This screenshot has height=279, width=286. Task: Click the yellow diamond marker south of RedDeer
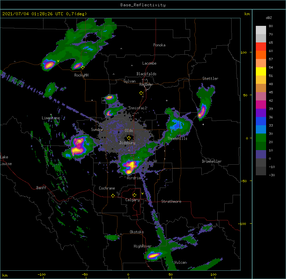point(141,93)
